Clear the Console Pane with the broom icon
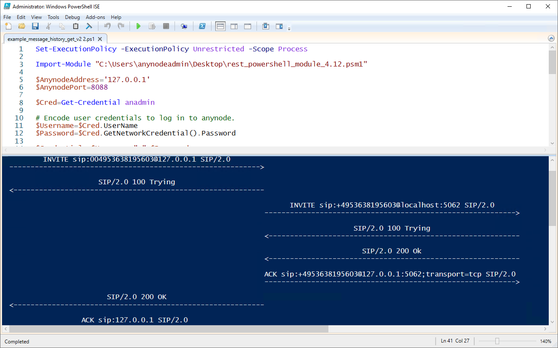This screenshot has width=558, height=348. pyautogui.click(x=89, y=26)
